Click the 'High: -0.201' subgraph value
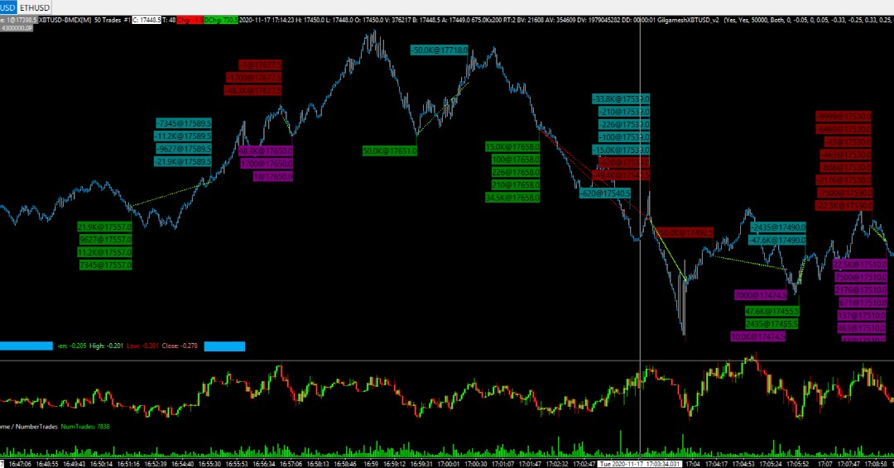The image size is (894, 468). click(107, 346)
